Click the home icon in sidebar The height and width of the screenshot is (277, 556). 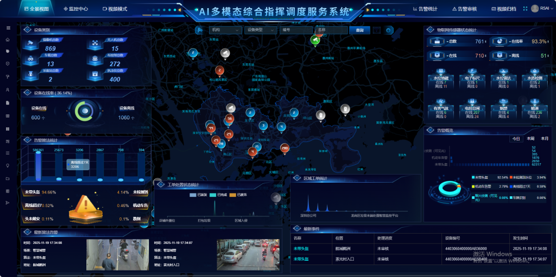[x=8, y=40]
